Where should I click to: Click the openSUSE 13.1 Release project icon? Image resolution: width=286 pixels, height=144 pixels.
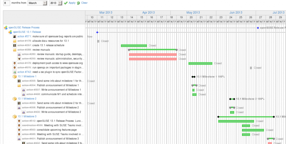[x=10, y=32]
